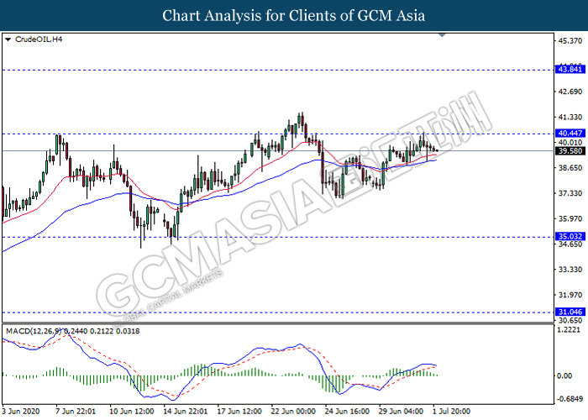Click the 38.650 price axis value
The width and height of the screenshot is (588, 420).
pos(570,168)
